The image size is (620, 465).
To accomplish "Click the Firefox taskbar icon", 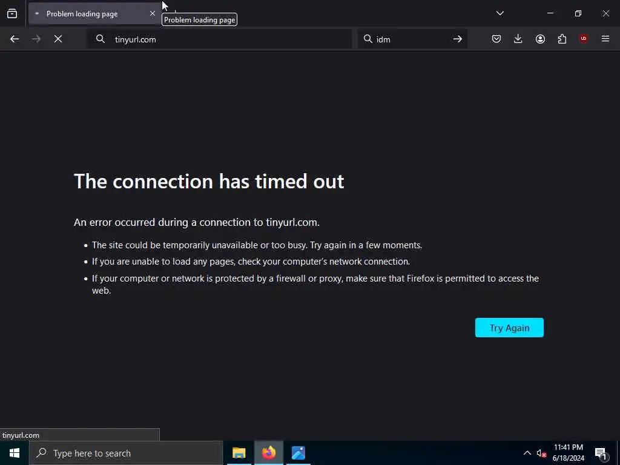I will (268, 453).
